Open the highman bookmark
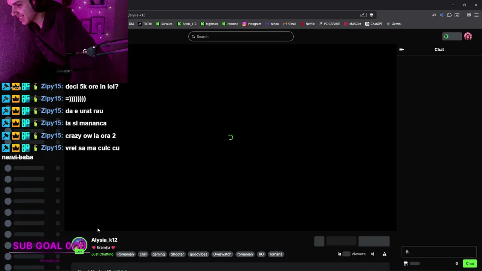 coord(209,24)
